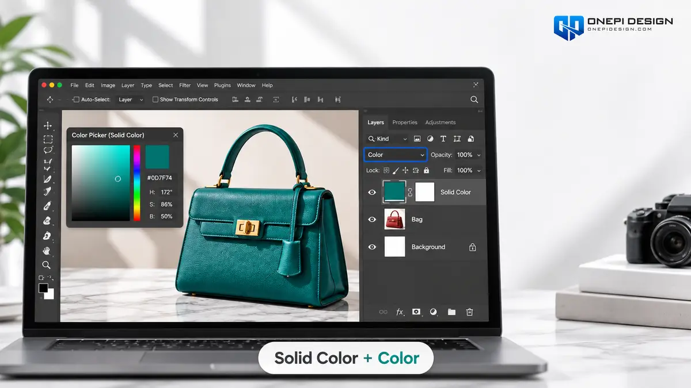Enable the Show Transform Controls checkbox
The height and width of the screenshot is (388, 691).
(155, 99)
